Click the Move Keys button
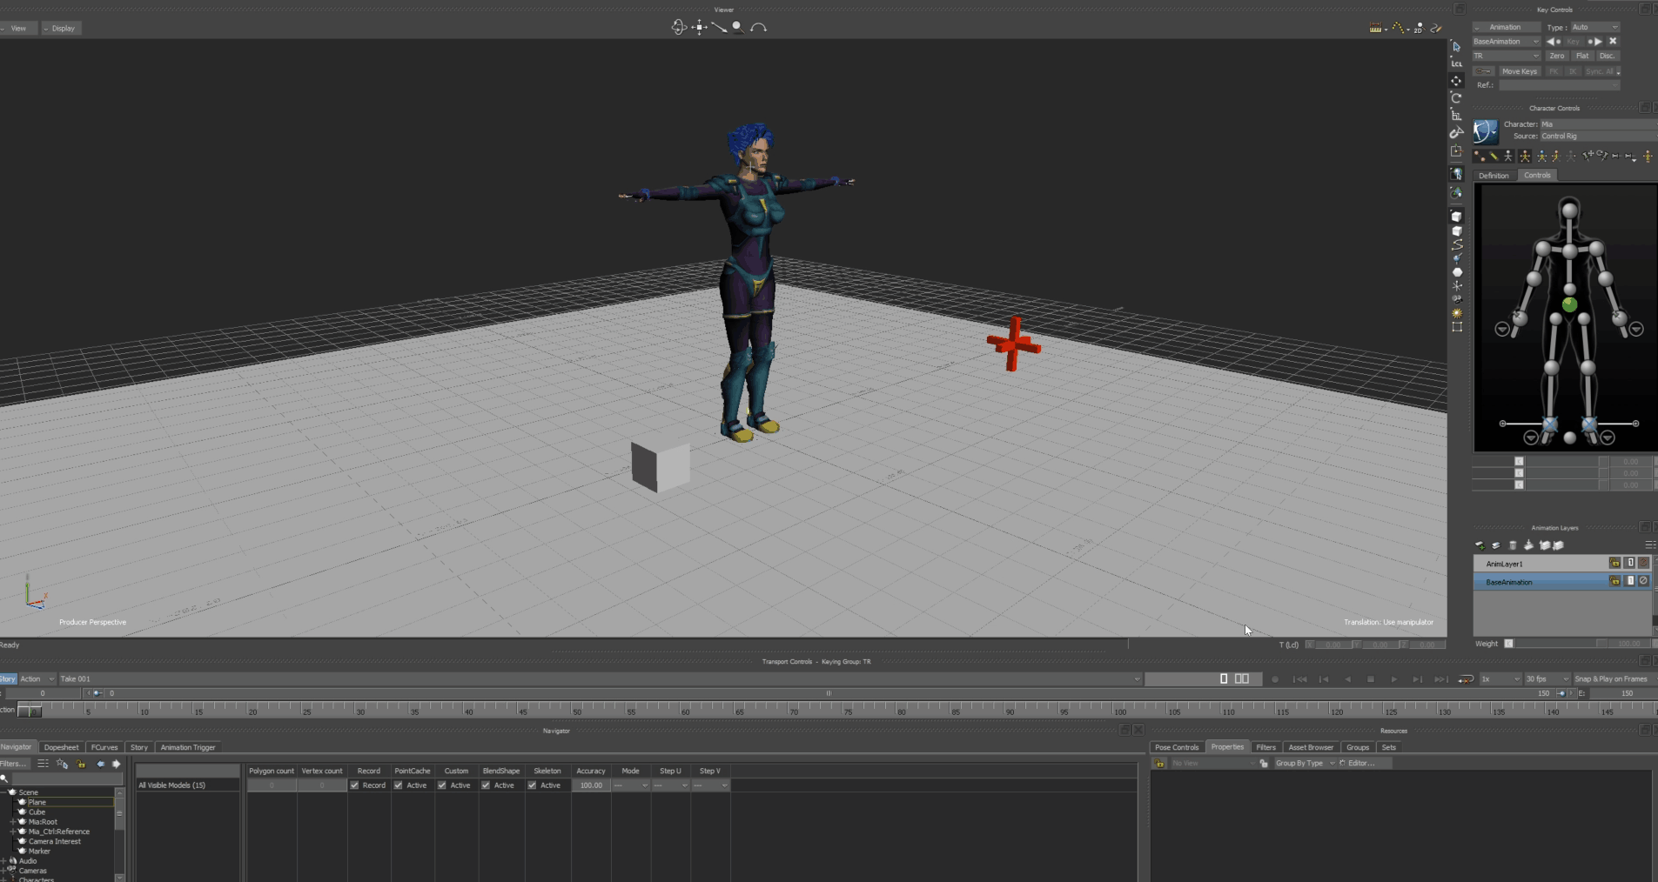 1521,71
